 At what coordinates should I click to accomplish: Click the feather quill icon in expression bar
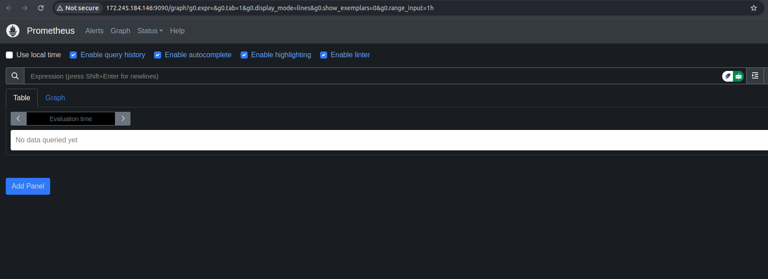(728, 76)
